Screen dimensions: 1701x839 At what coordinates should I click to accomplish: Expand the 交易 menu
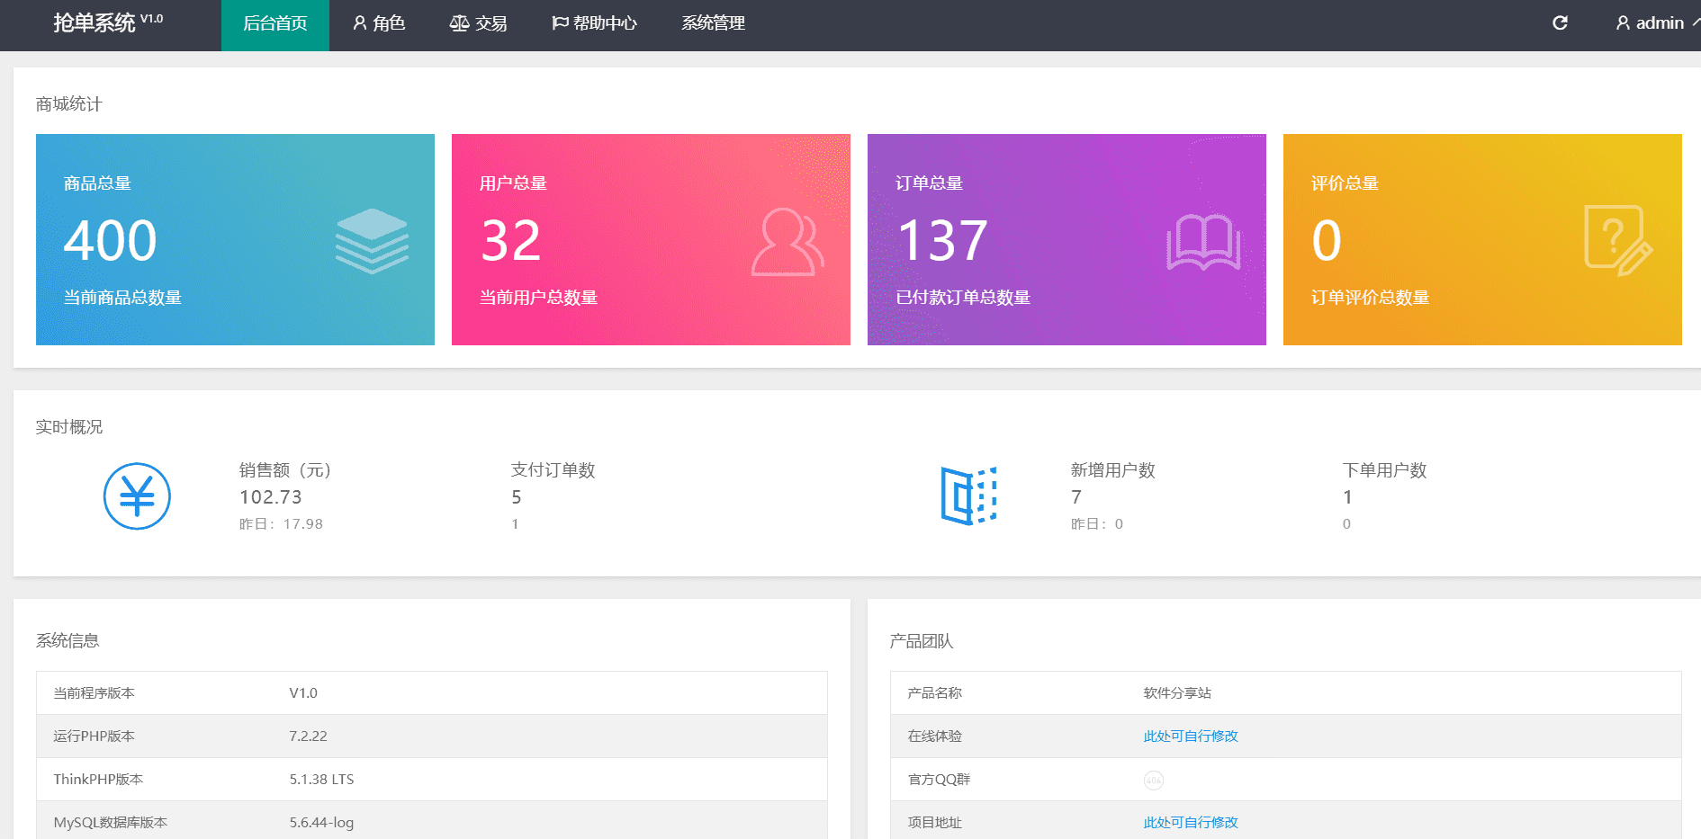point(478,23)
